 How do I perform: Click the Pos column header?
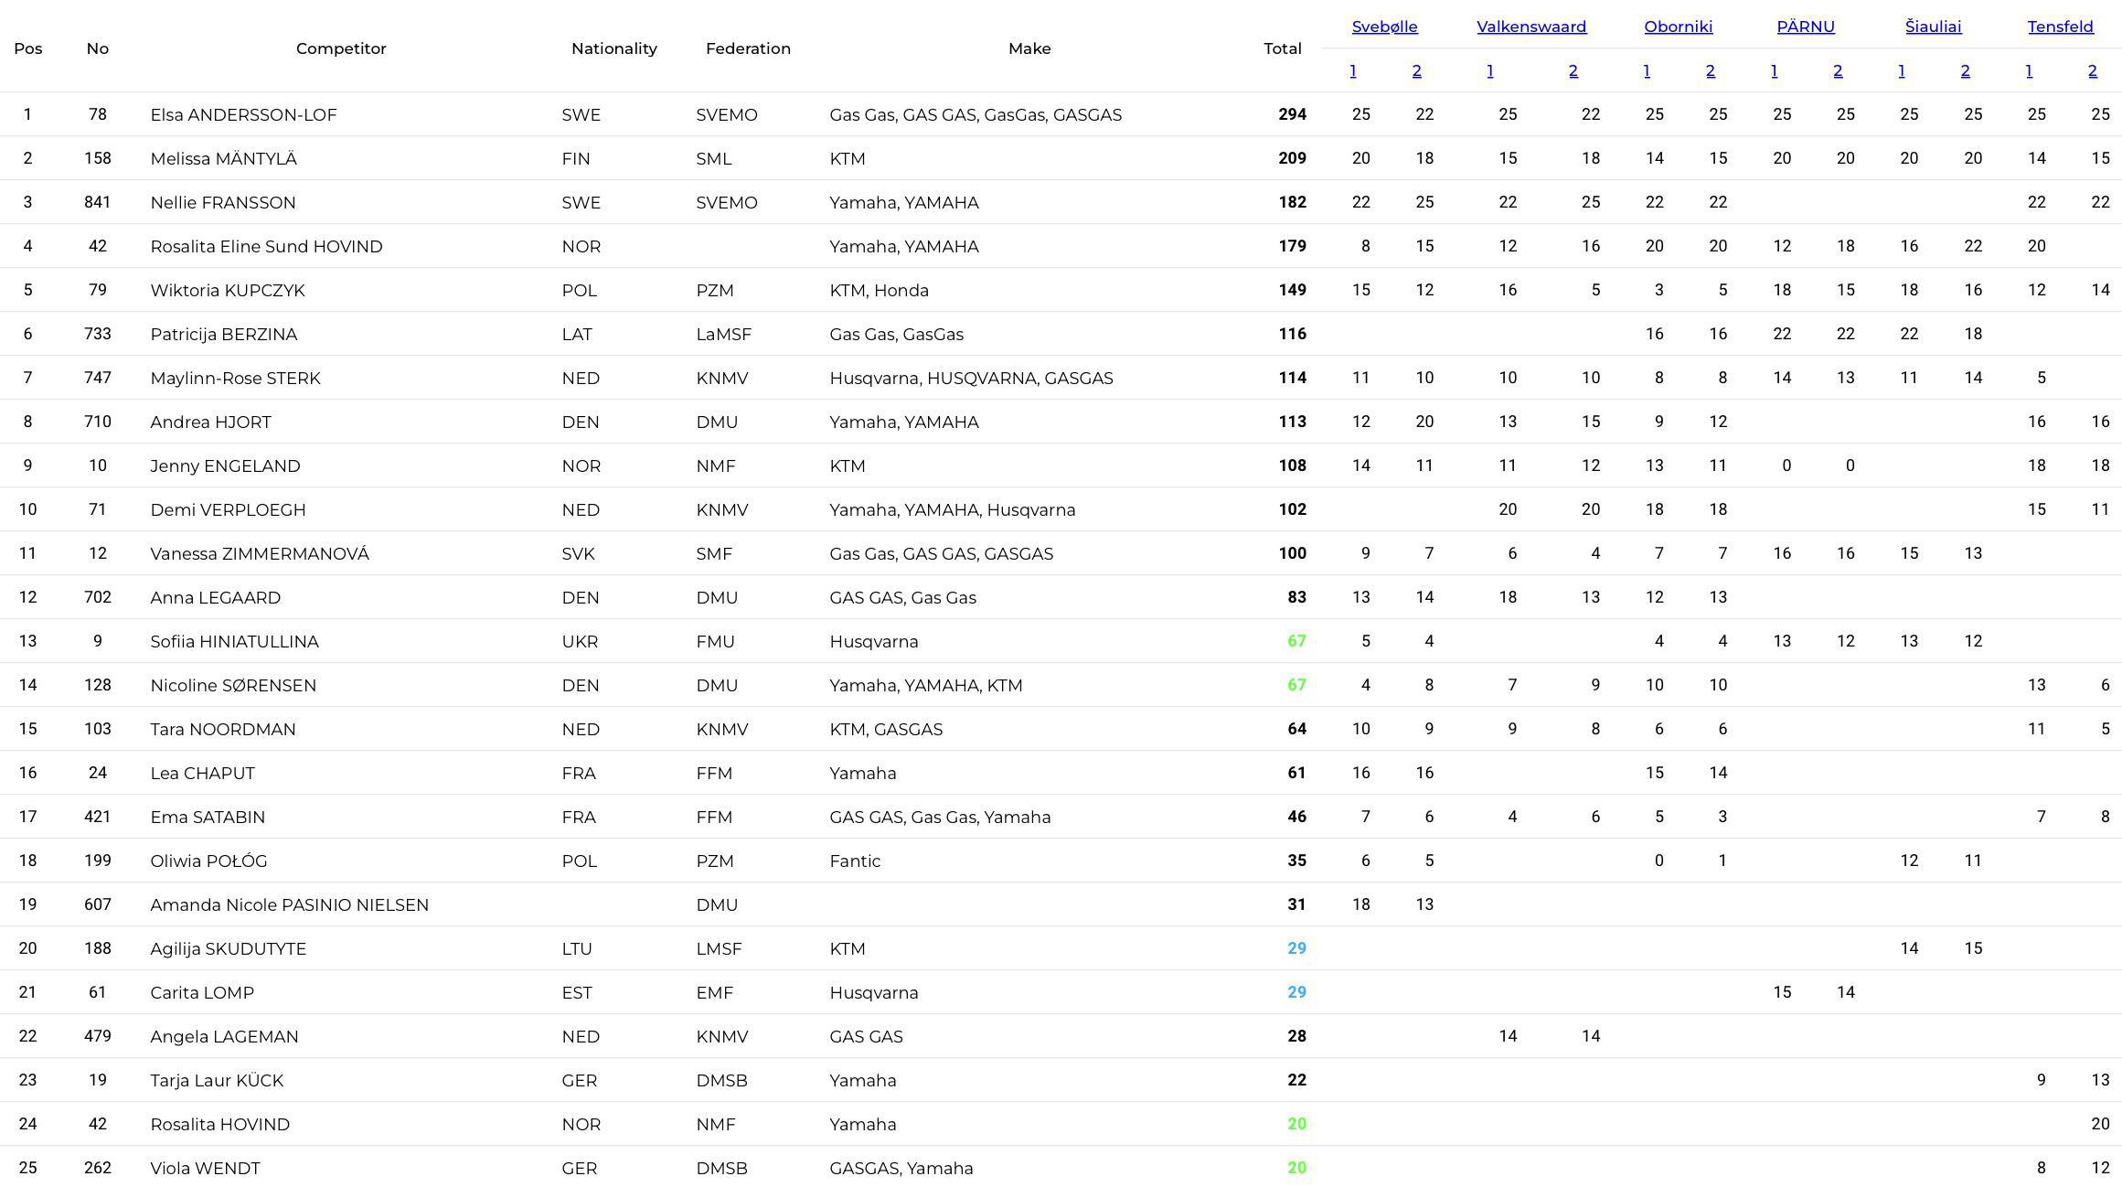27,48
